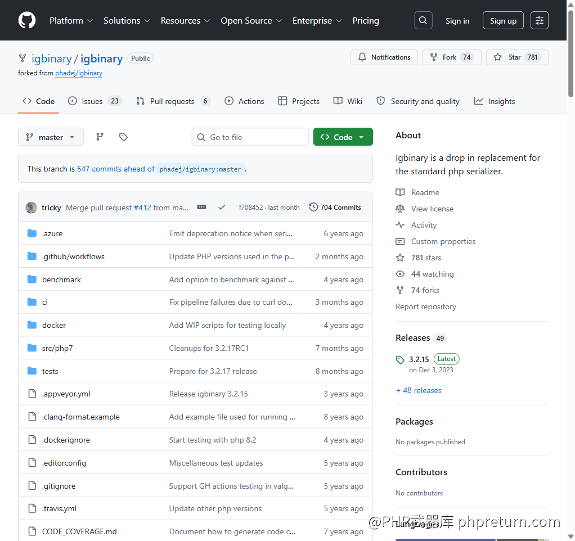Click the tag icon beside release 3.2.15
This screenshot has width=575, height=541.
(400, 360)
